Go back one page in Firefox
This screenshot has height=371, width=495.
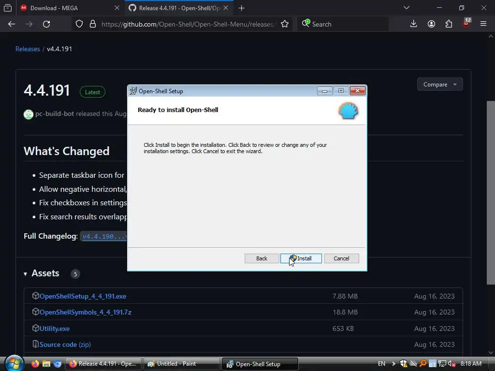12,24
